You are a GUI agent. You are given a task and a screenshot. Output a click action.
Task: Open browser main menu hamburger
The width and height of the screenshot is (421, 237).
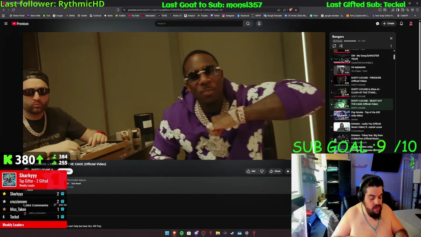coord(417,10)
